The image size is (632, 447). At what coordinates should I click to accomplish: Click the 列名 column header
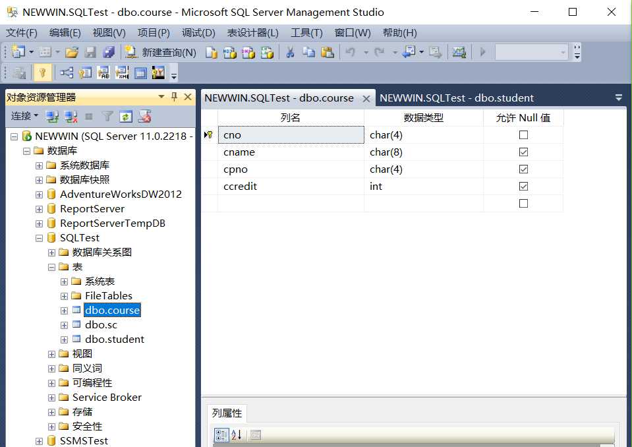pyautogui.click(x=291, y=118)
